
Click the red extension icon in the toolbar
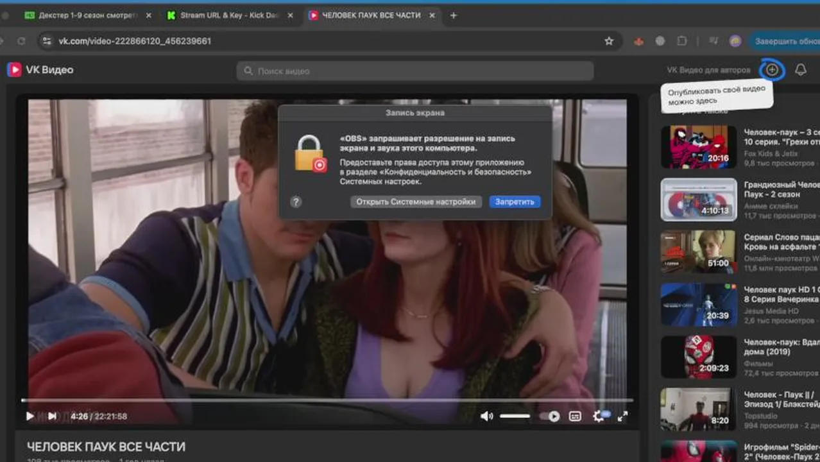point(638,41)
